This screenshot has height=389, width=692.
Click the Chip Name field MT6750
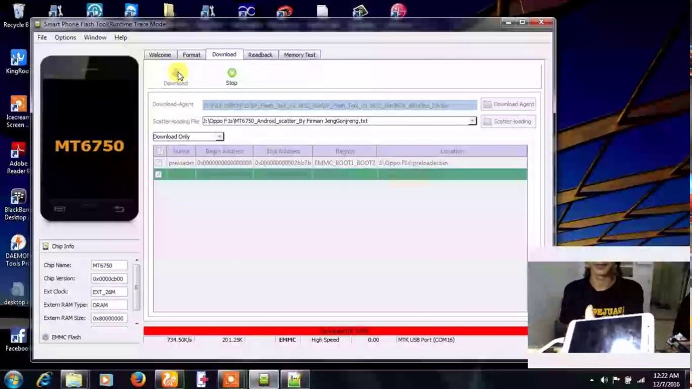point(109,265)
